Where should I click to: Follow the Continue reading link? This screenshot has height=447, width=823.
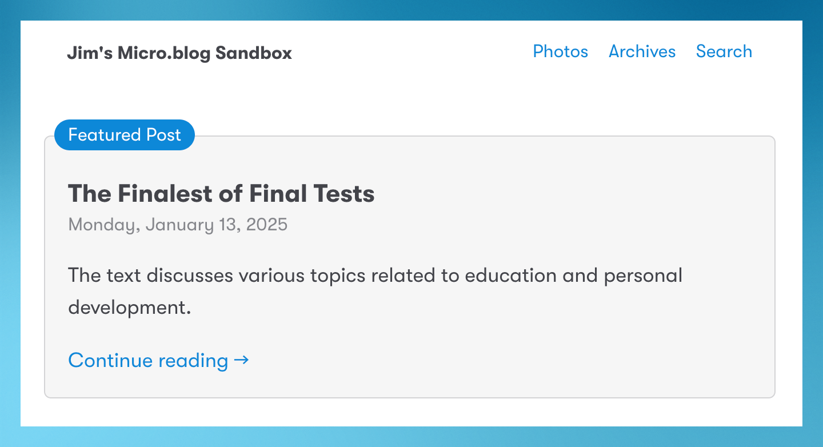tap(158, 360)
